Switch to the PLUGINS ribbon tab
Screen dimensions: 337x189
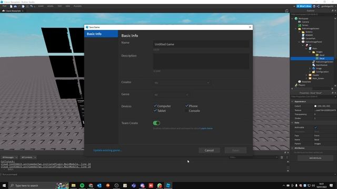(77, 6)
